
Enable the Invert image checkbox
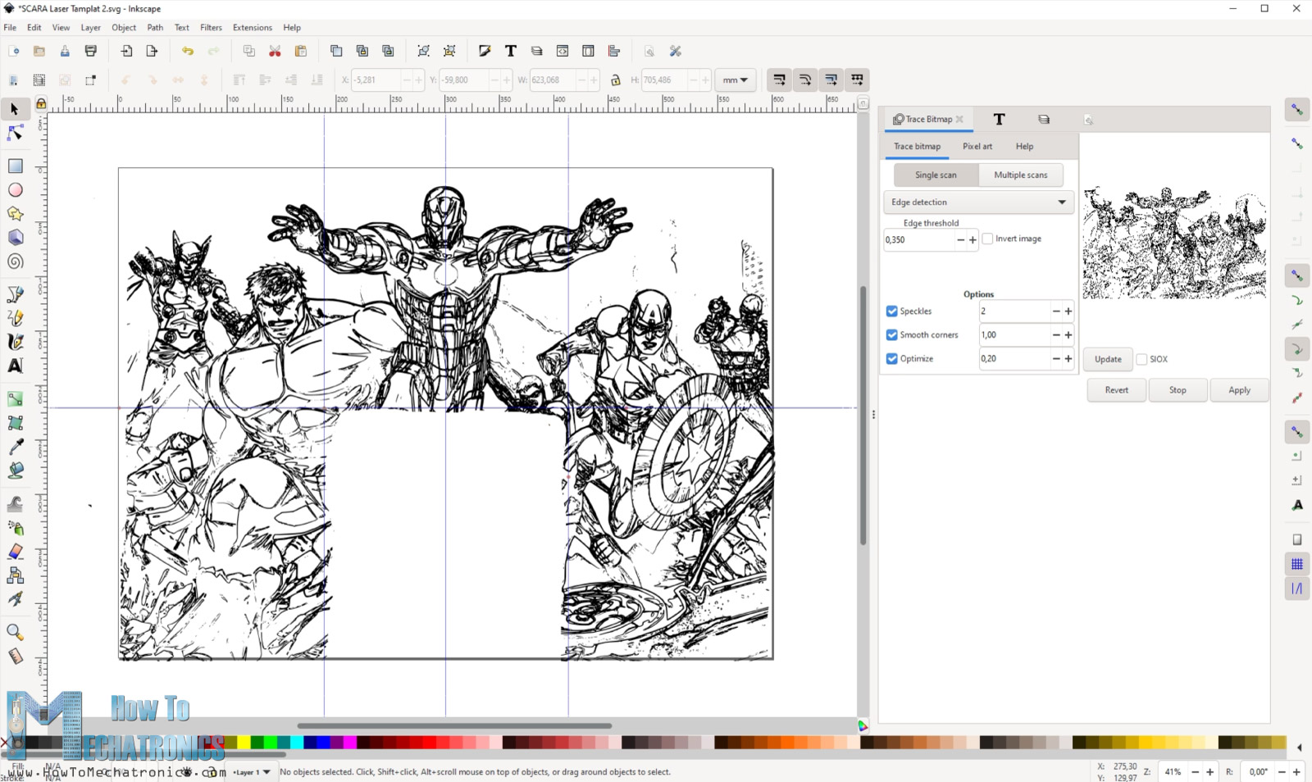pos(987,239)
